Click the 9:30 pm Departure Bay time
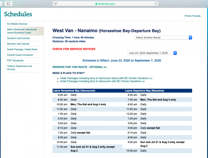208x158 pixels. [132, 142]
